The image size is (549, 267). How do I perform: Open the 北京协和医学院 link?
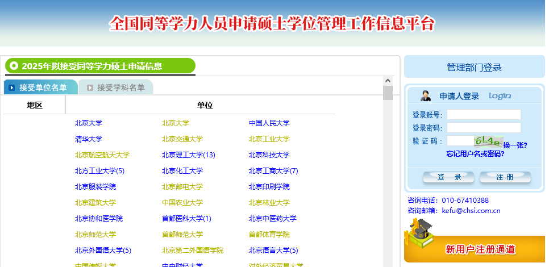point(99,219)
